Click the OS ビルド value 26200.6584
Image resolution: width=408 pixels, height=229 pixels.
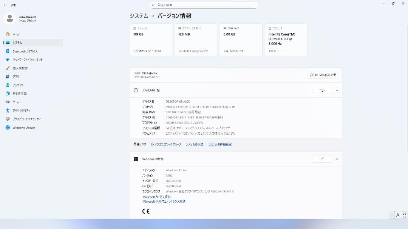[173, 186]
